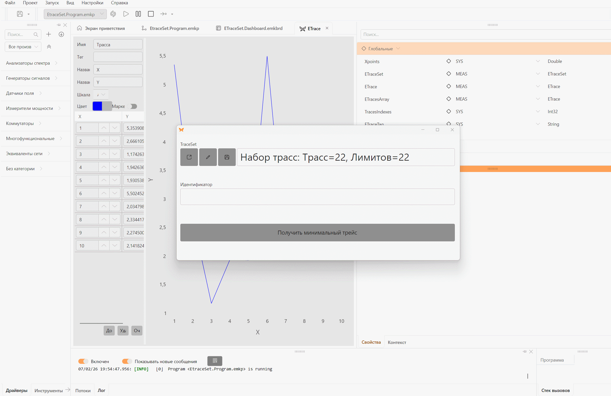This screenshot has height=396, width=611.
Task: Open the Настройки menu
Action: (x=92, y=3)
